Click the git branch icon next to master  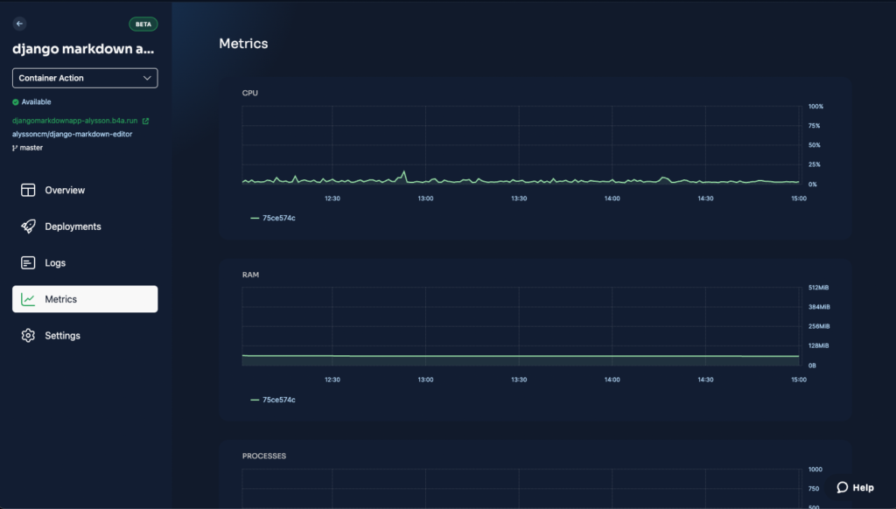click(x=15, y=148)
